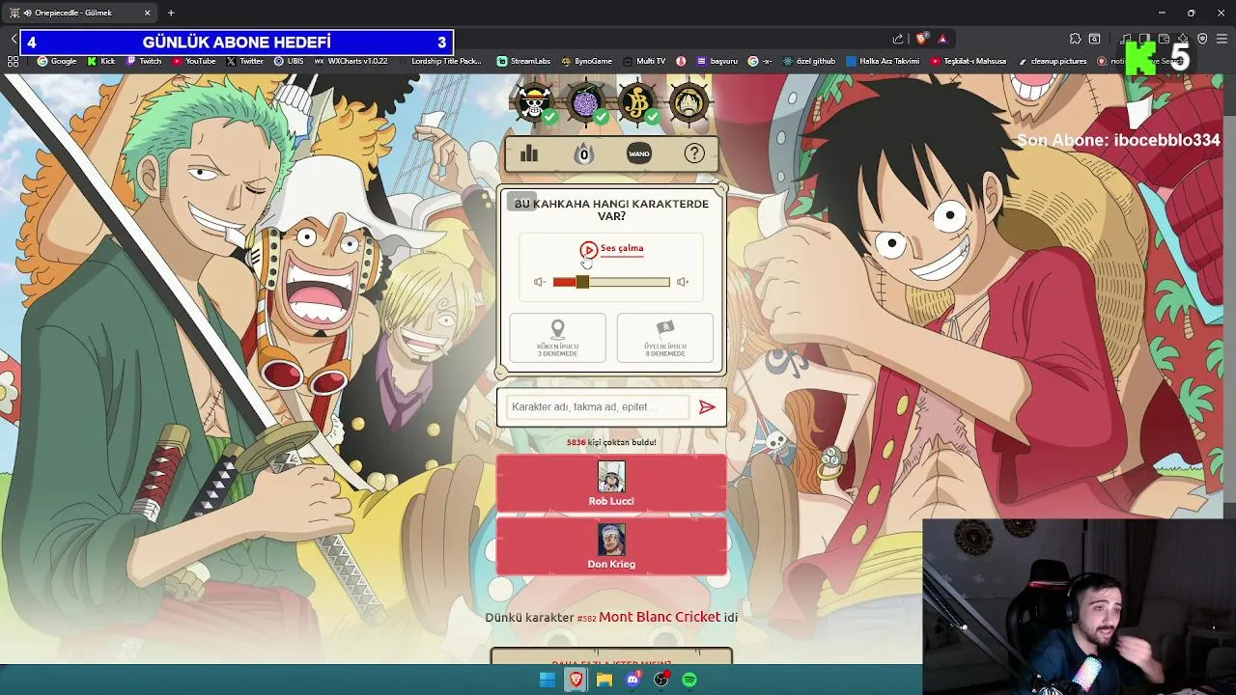Open the YouTube bookmark
Screen dimensions: 1236x695
[x=194, y=61]
